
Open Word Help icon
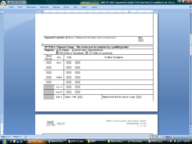click(x=190, y=7)
